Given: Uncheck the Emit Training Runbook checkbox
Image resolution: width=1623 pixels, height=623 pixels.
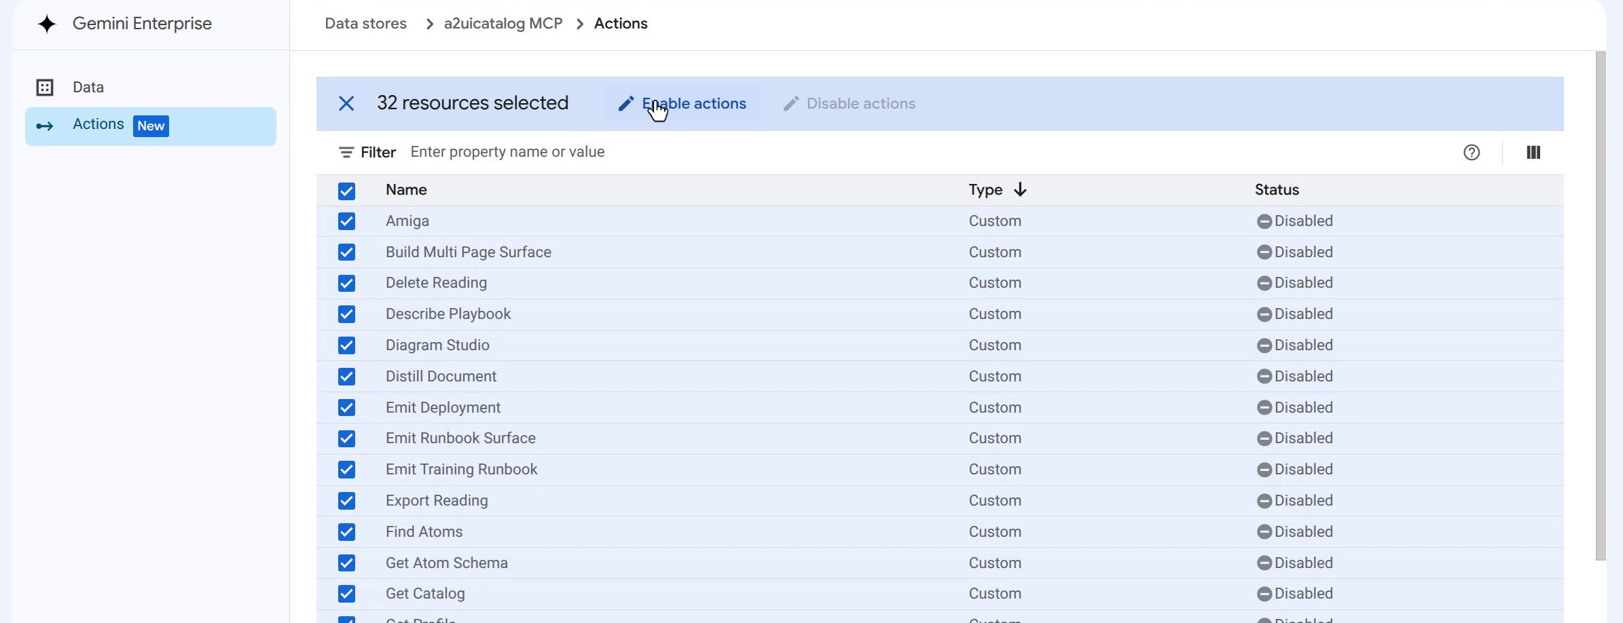Looking at the screenshot, I should click(346, 470).
